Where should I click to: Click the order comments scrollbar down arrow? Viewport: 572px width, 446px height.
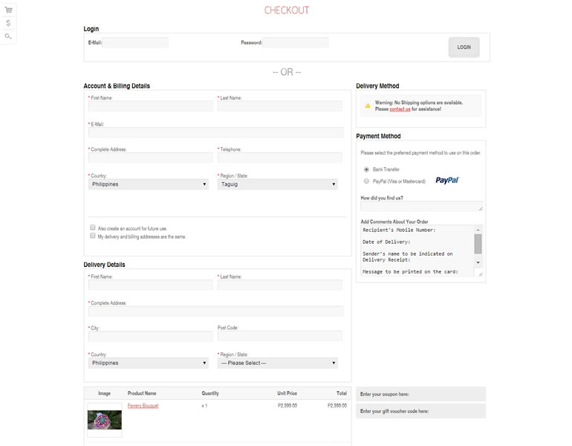(478, 262)
